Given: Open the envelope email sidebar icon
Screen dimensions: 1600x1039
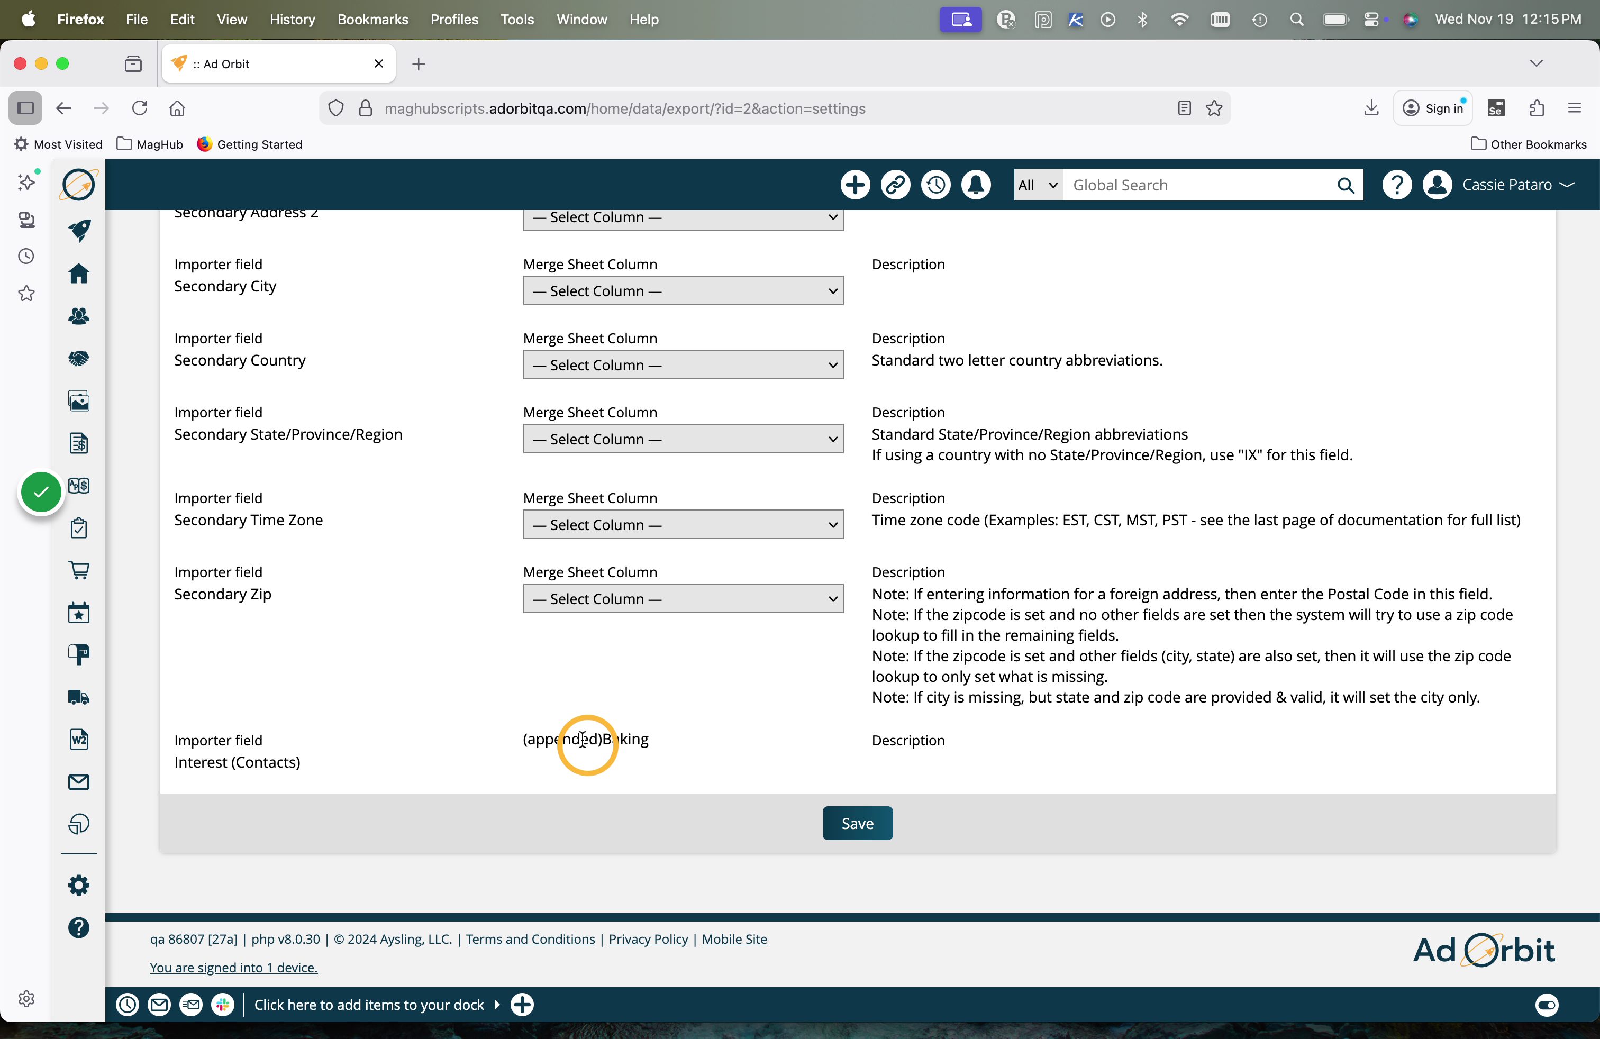Looking at the screenshot, I should [79, 781].
